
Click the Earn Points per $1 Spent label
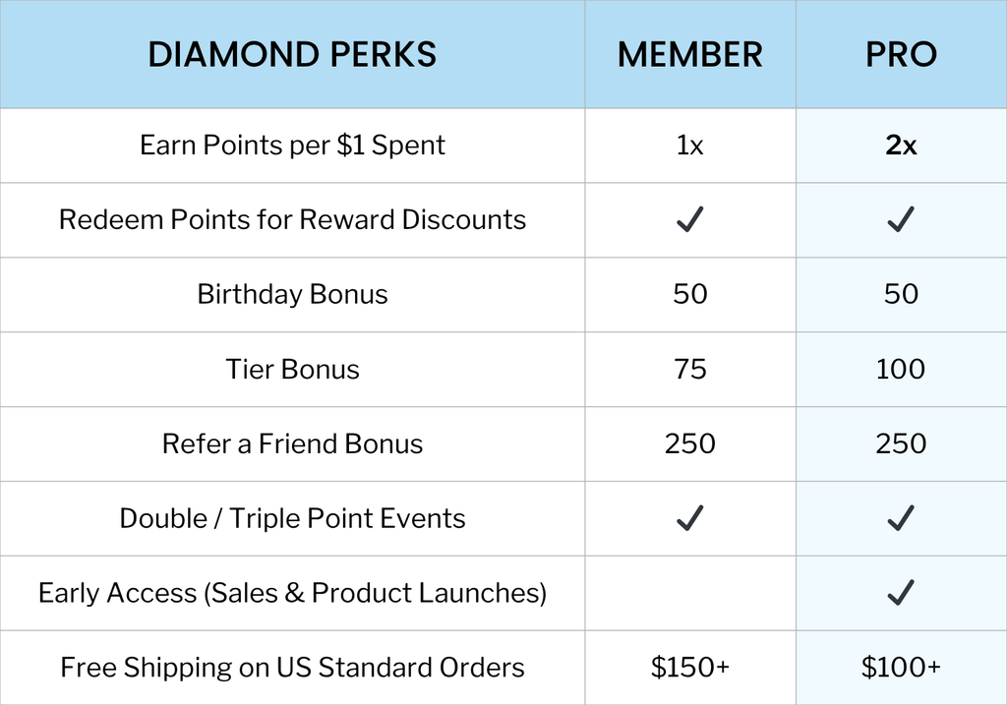point(292,146)
